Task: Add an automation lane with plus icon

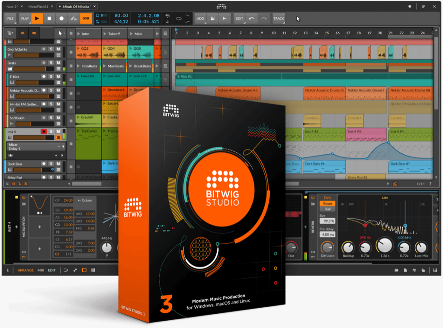Action: coord(56,156)
